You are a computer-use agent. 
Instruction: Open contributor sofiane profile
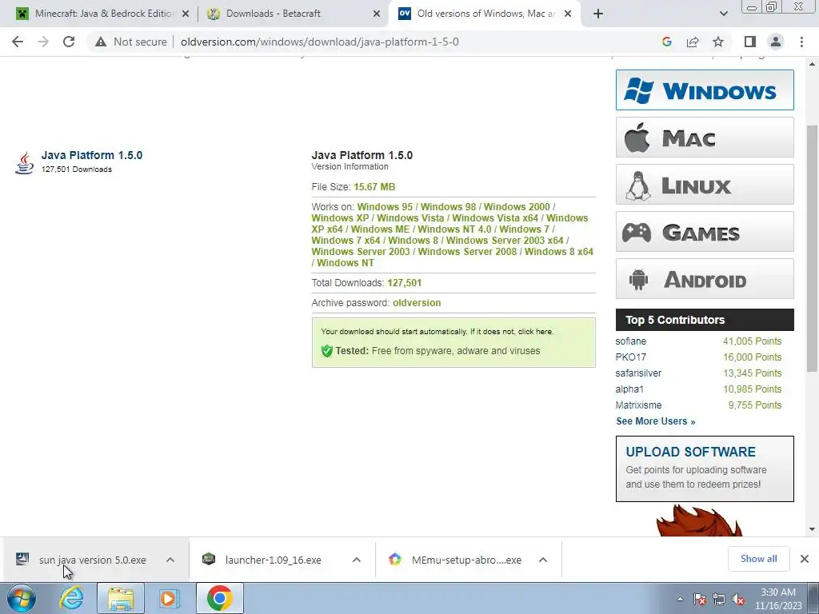click(630, 341)
